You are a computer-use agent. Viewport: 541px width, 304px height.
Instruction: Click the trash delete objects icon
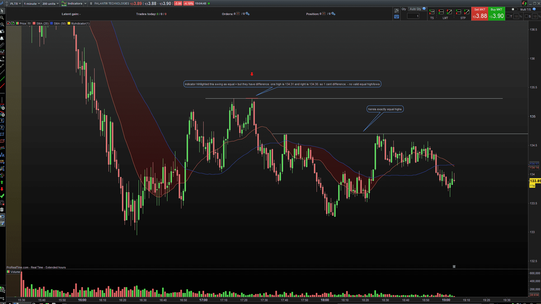2,210
